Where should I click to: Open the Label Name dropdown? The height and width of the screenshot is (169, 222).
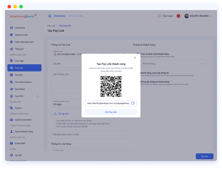point(90,53)
